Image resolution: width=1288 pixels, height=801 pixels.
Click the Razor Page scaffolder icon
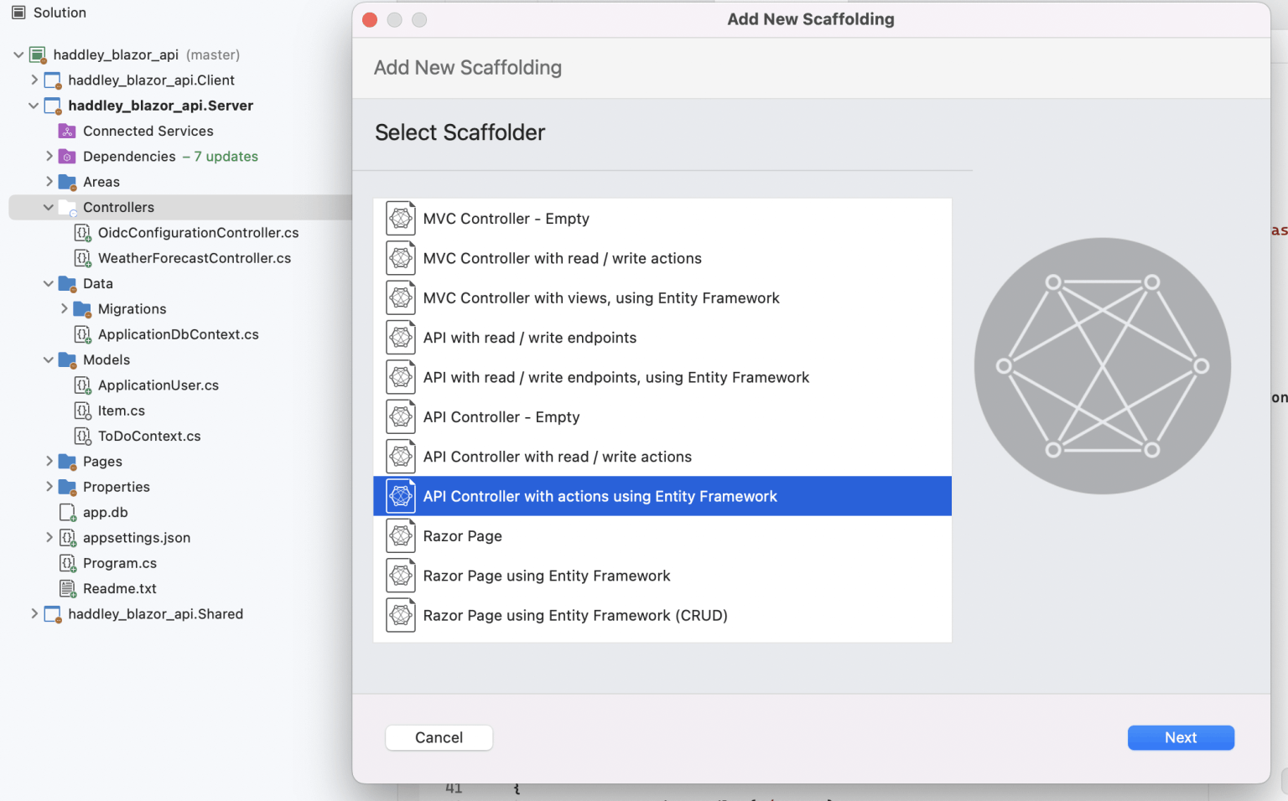(x=401, y=536)
